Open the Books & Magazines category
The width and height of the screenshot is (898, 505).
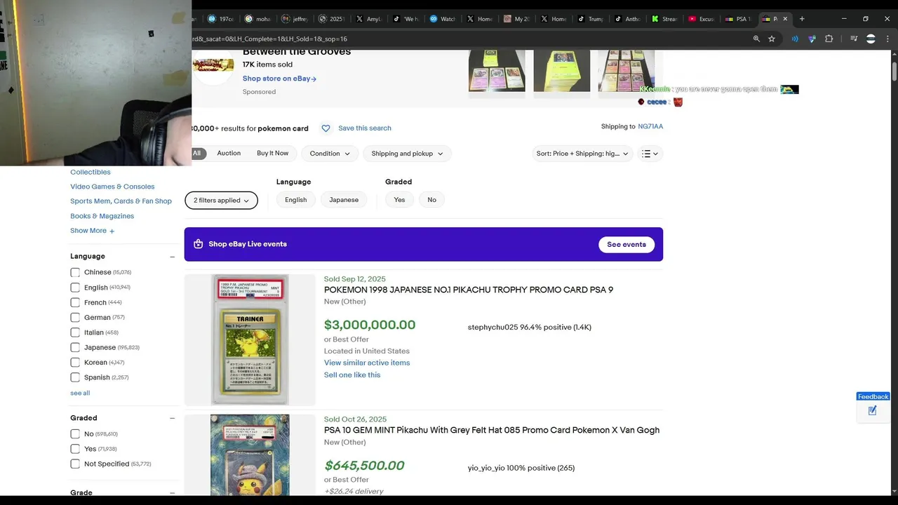click(102, 216)
